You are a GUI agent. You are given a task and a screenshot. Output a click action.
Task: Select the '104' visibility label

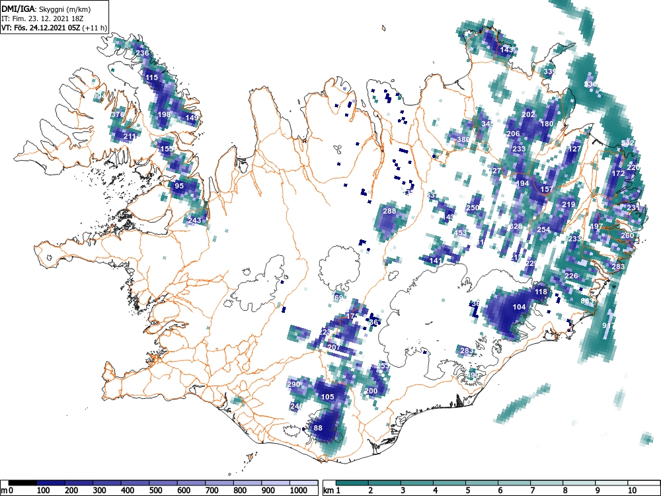(520, 307)
